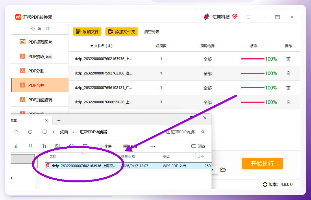The image size is (311, 200).
Task: Click the 添加文件 button
Action: click(87, 32)
